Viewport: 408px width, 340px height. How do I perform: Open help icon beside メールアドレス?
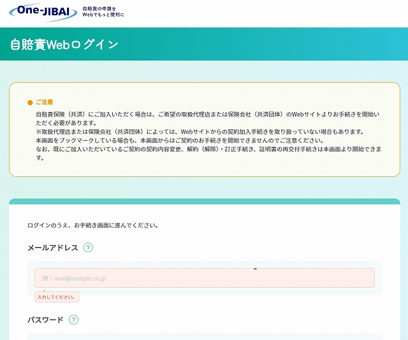tap(88, 248)
